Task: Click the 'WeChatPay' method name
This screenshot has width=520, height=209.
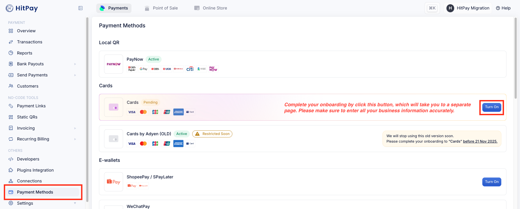Action: (138, 207)
